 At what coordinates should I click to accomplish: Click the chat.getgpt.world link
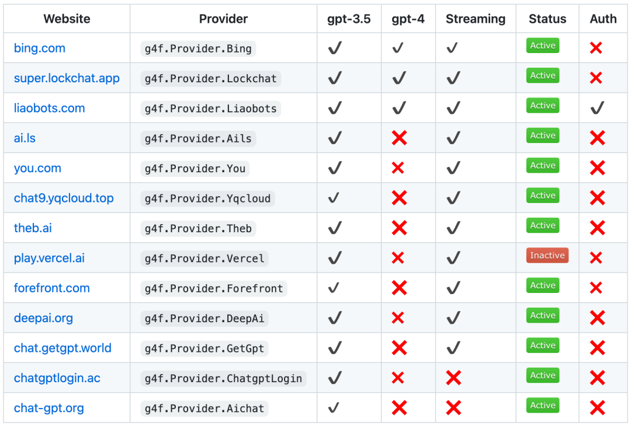click(63, 348)
